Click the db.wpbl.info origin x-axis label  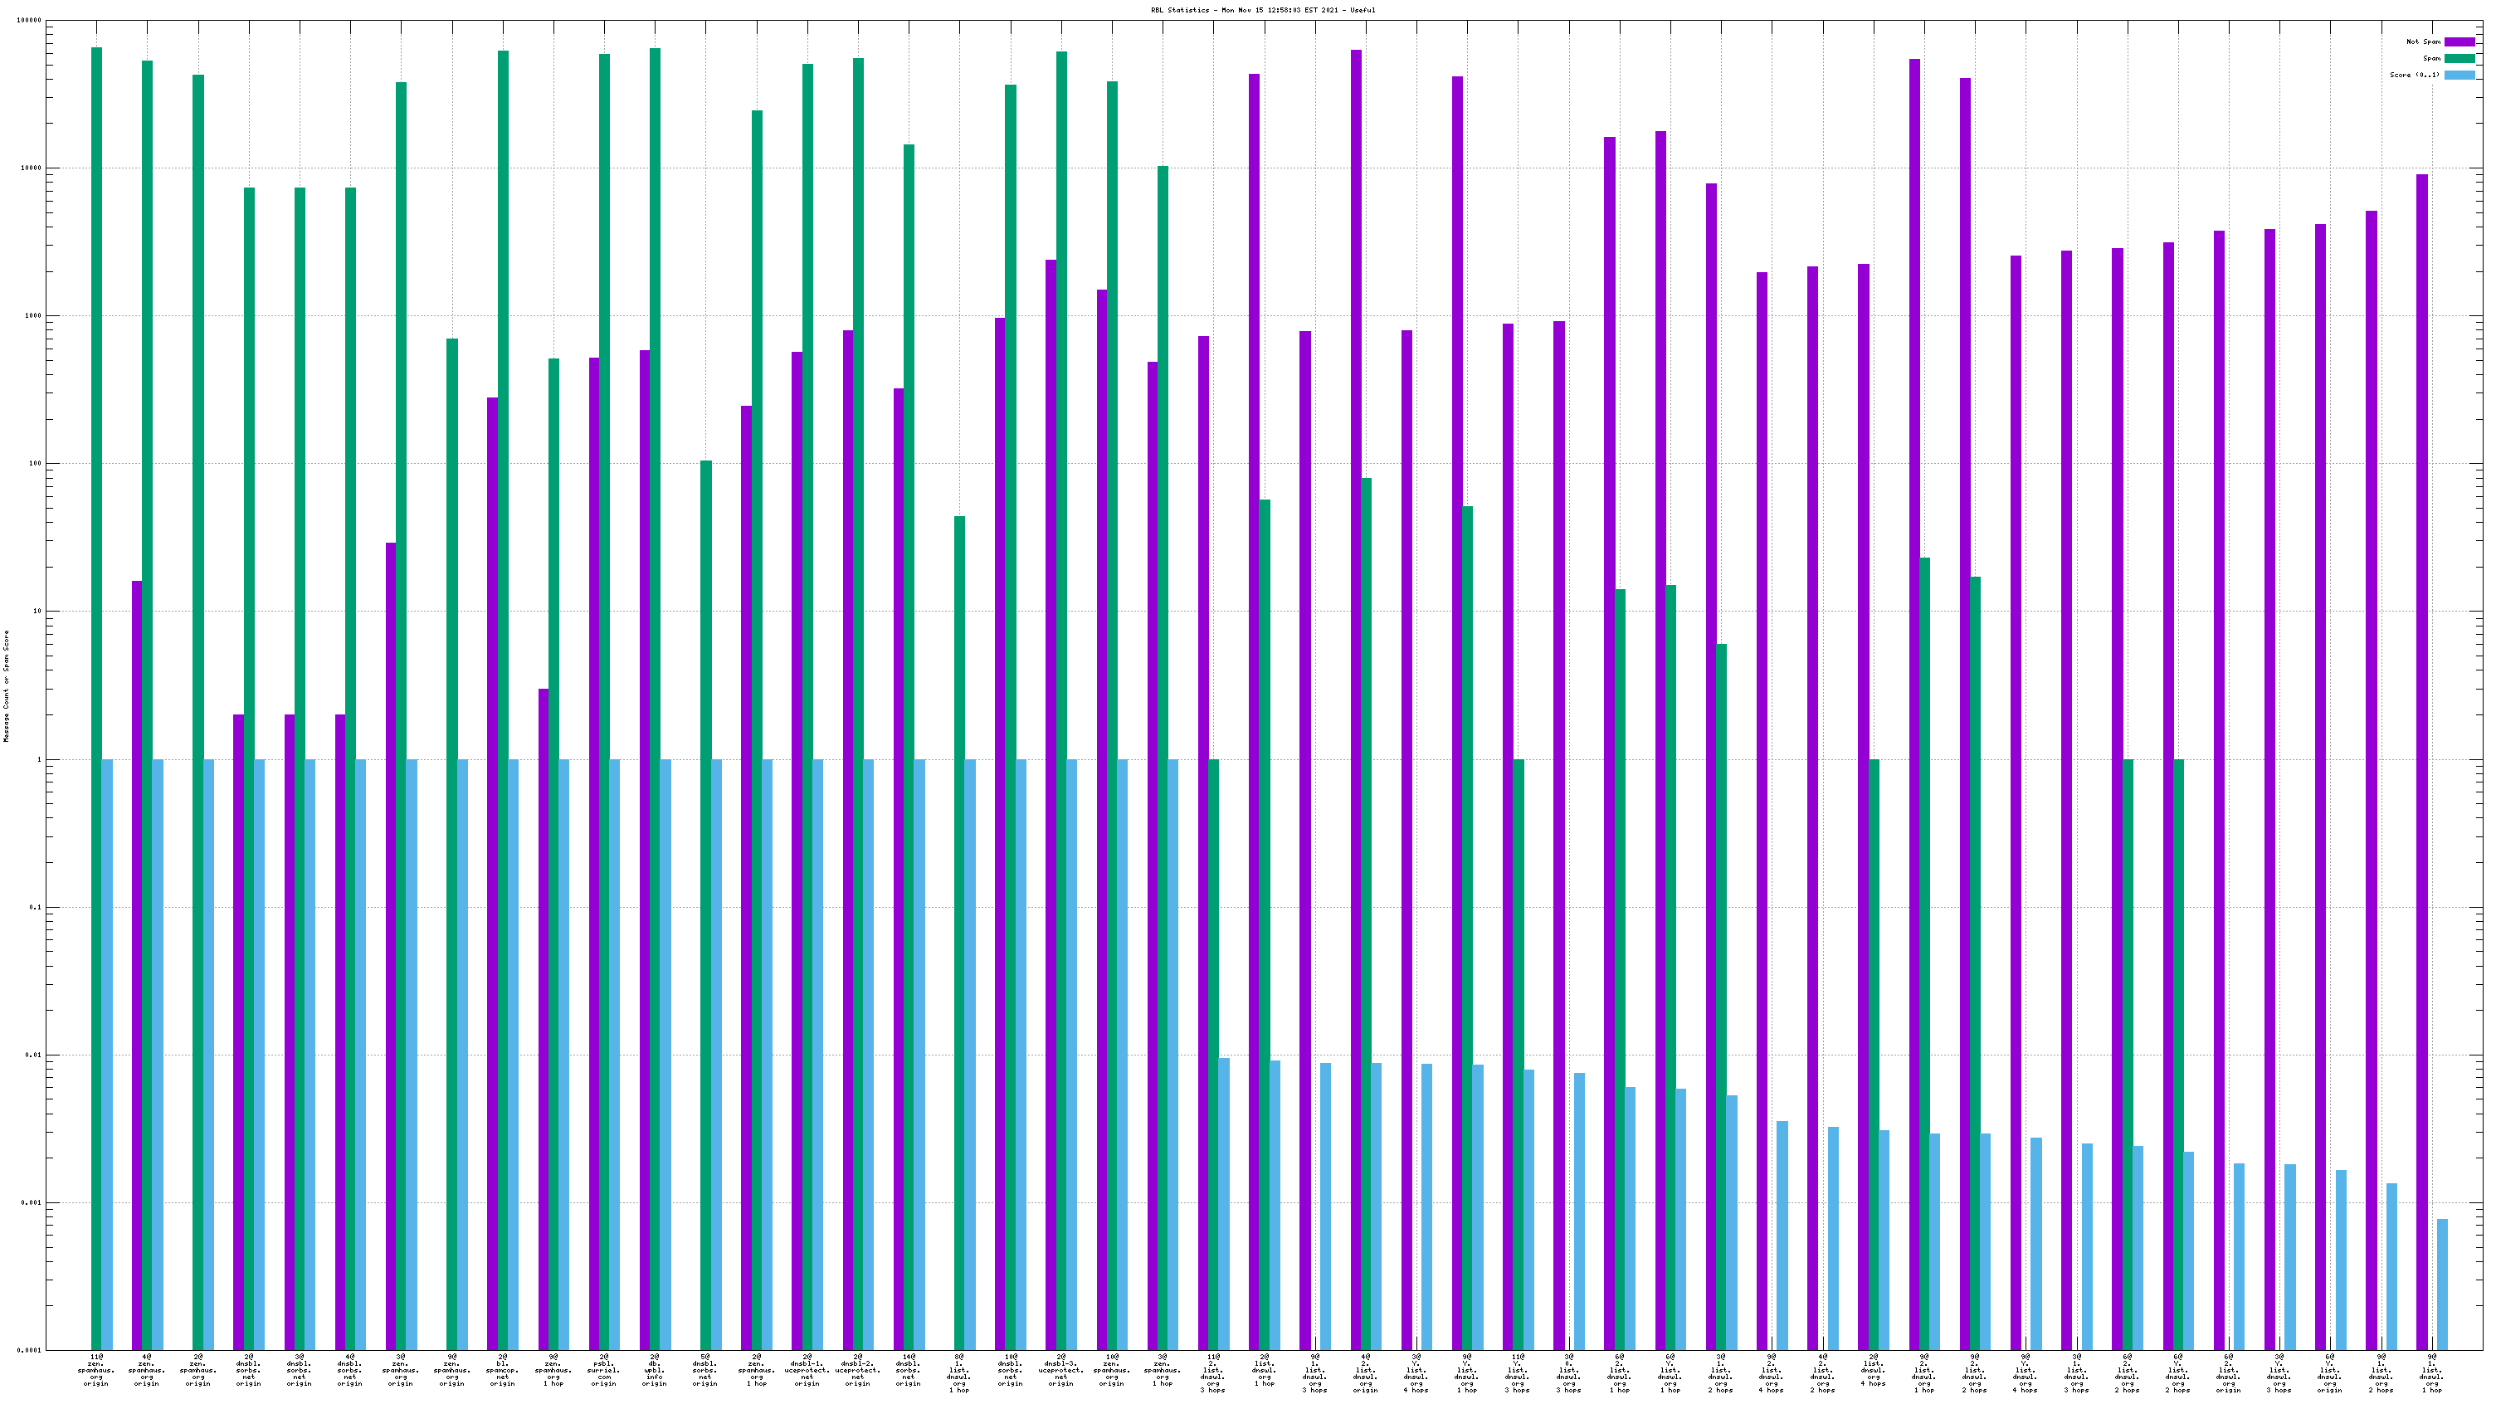click(654, 1370)
